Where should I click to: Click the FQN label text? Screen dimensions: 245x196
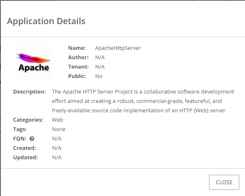[x=20, y=138]
